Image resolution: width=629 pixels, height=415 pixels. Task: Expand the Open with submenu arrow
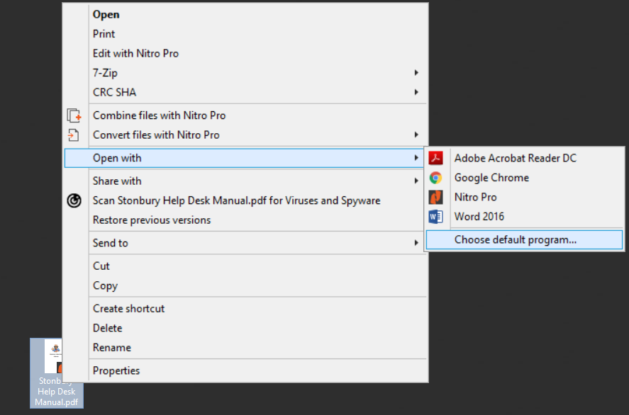click(416, 158)
